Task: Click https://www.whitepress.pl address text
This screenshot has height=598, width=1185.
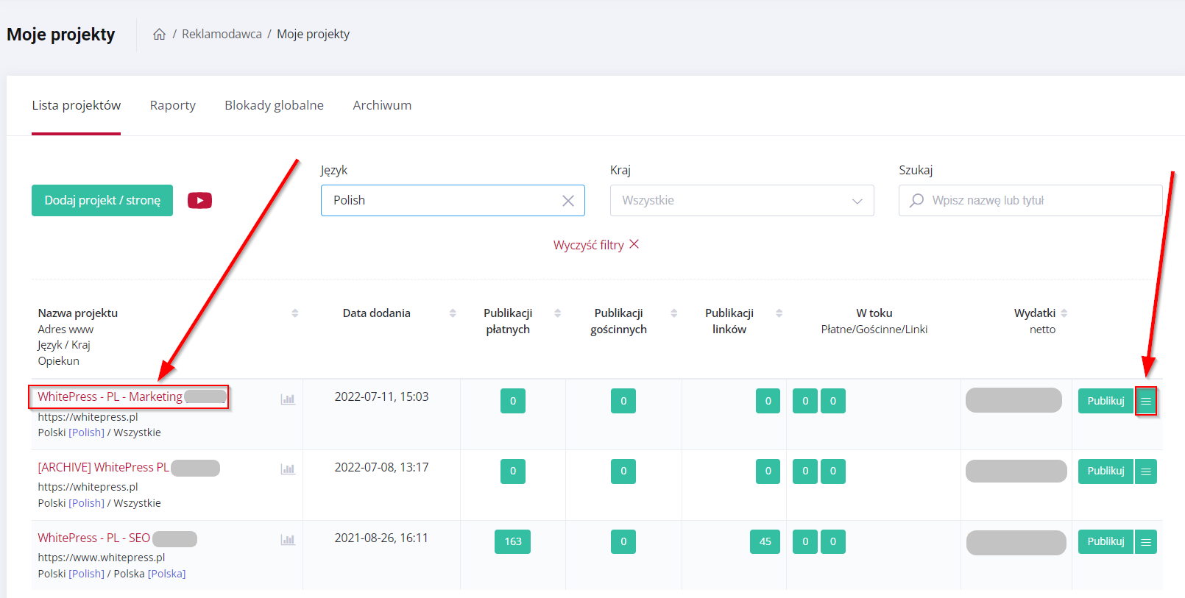Action: 102,558
